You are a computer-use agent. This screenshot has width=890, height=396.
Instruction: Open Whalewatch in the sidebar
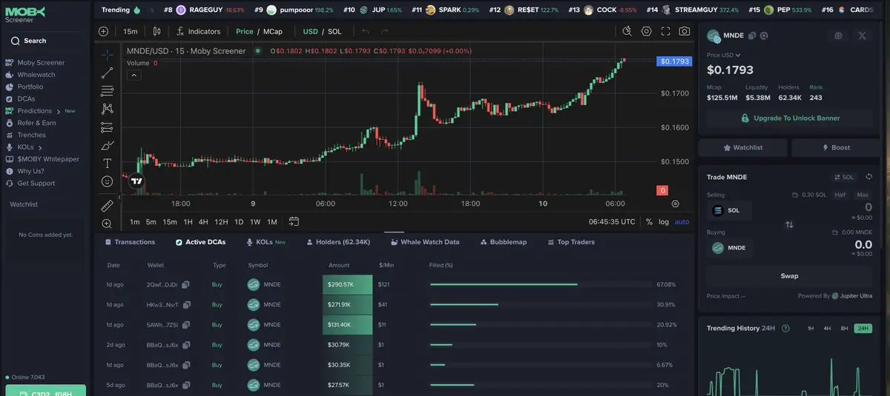(36, 75)
